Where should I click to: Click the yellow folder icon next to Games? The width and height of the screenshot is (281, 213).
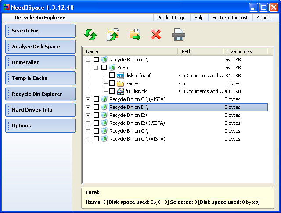[120, 83]
